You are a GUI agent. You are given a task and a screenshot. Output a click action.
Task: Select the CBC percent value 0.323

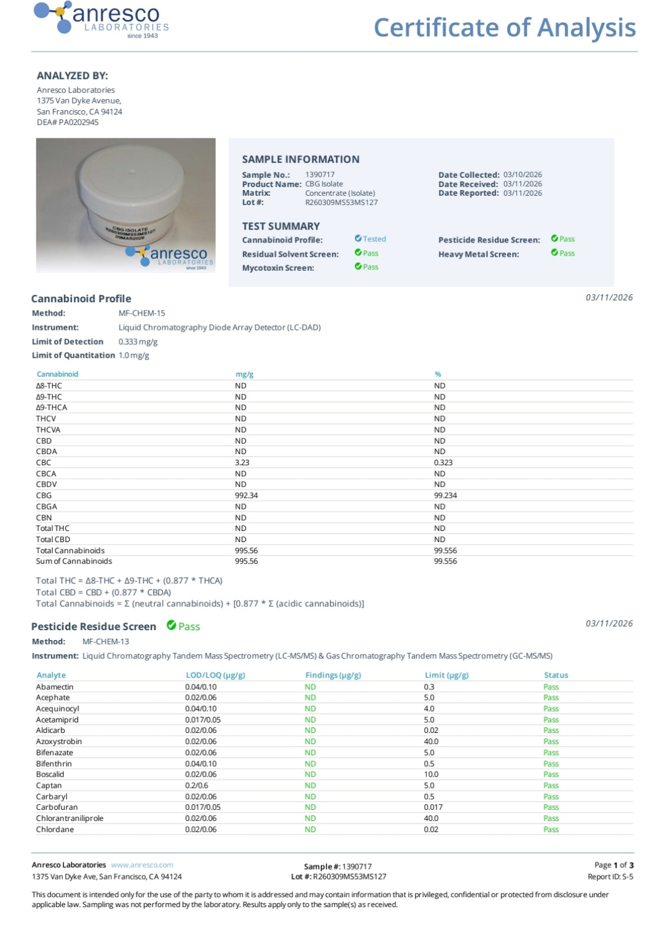(443, 463)
